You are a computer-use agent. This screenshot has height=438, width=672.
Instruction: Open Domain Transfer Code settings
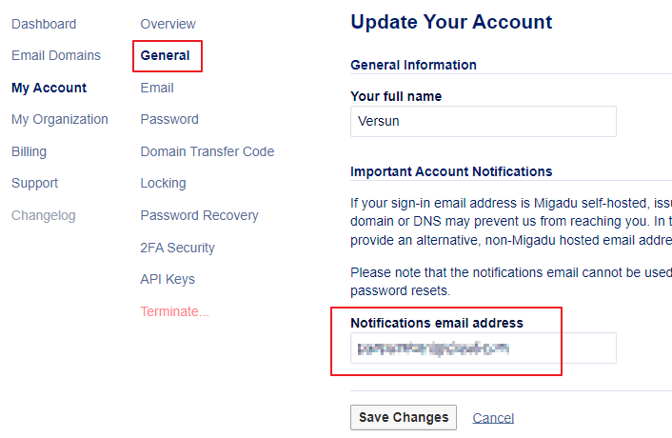pos(207,151)
